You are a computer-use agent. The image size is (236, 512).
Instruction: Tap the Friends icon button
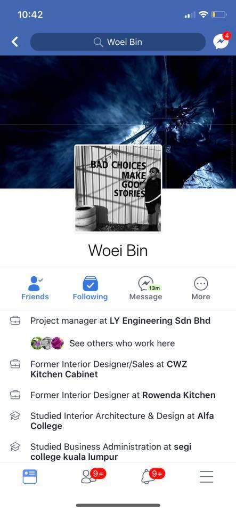35,289
